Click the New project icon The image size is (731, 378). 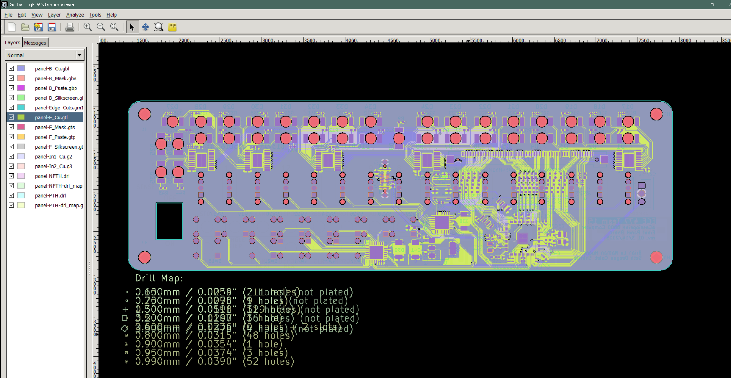(x=12, y=27)
